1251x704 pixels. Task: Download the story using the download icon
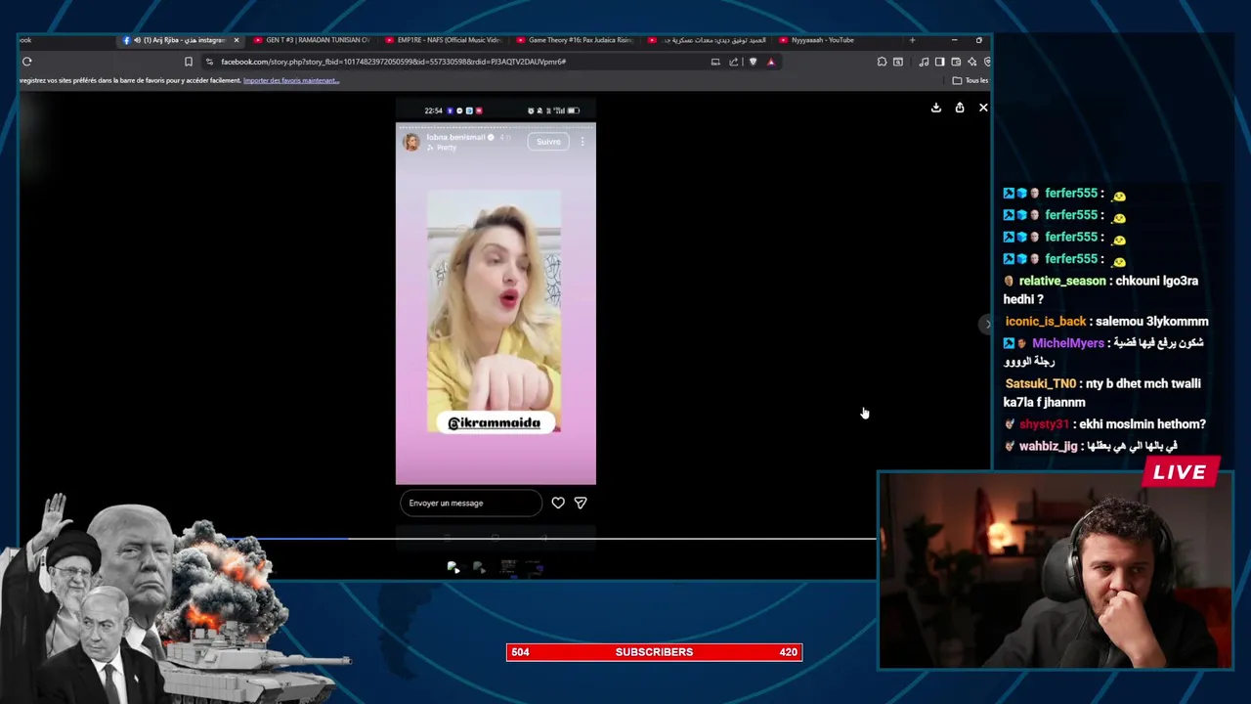(935, 108)
